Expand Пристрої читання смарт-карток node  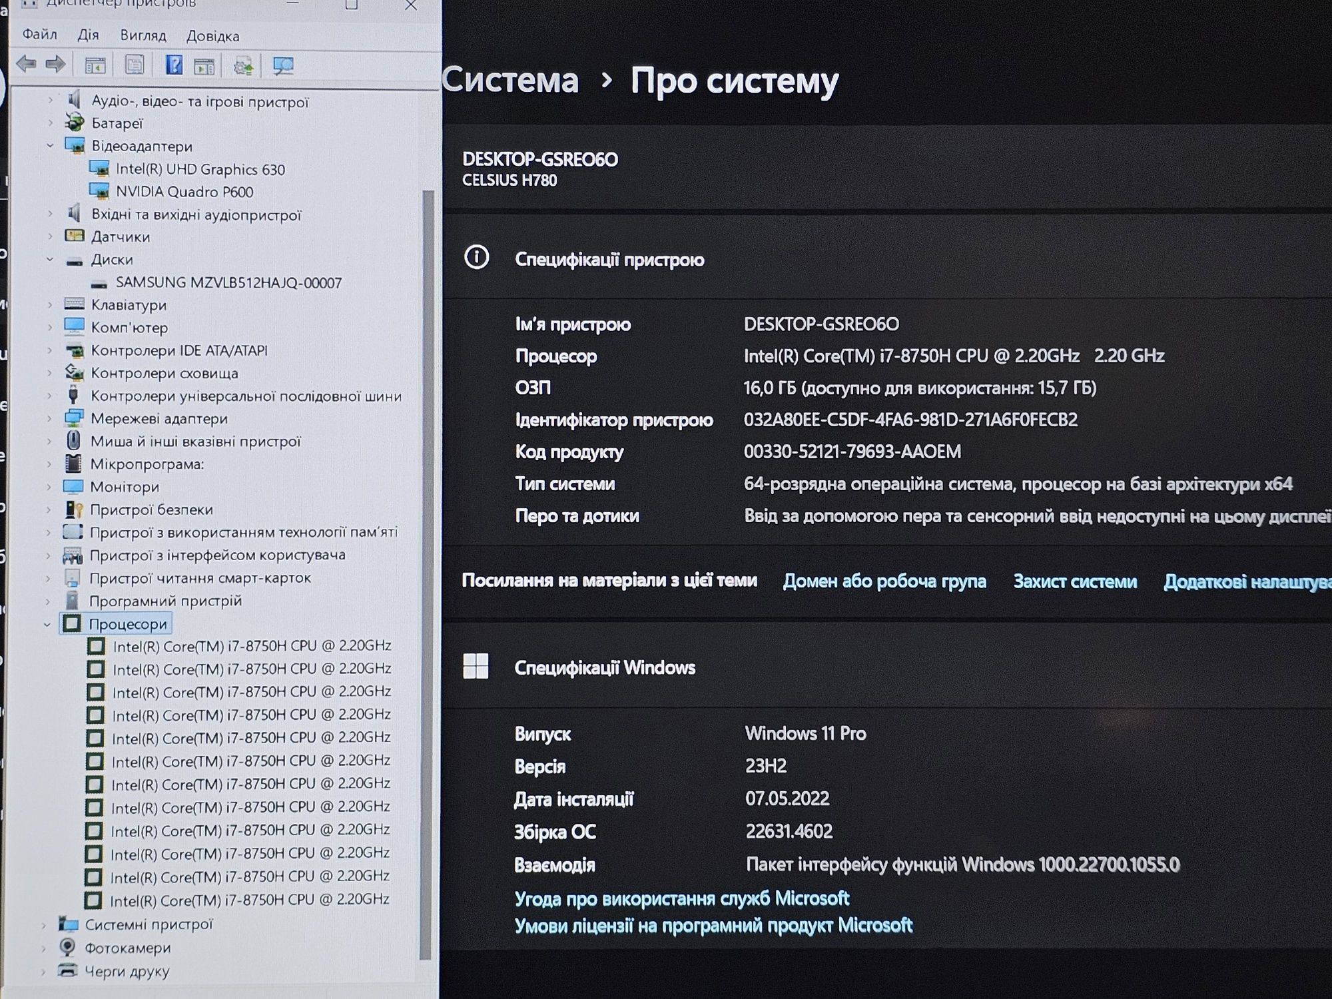[x=48, y=577]
